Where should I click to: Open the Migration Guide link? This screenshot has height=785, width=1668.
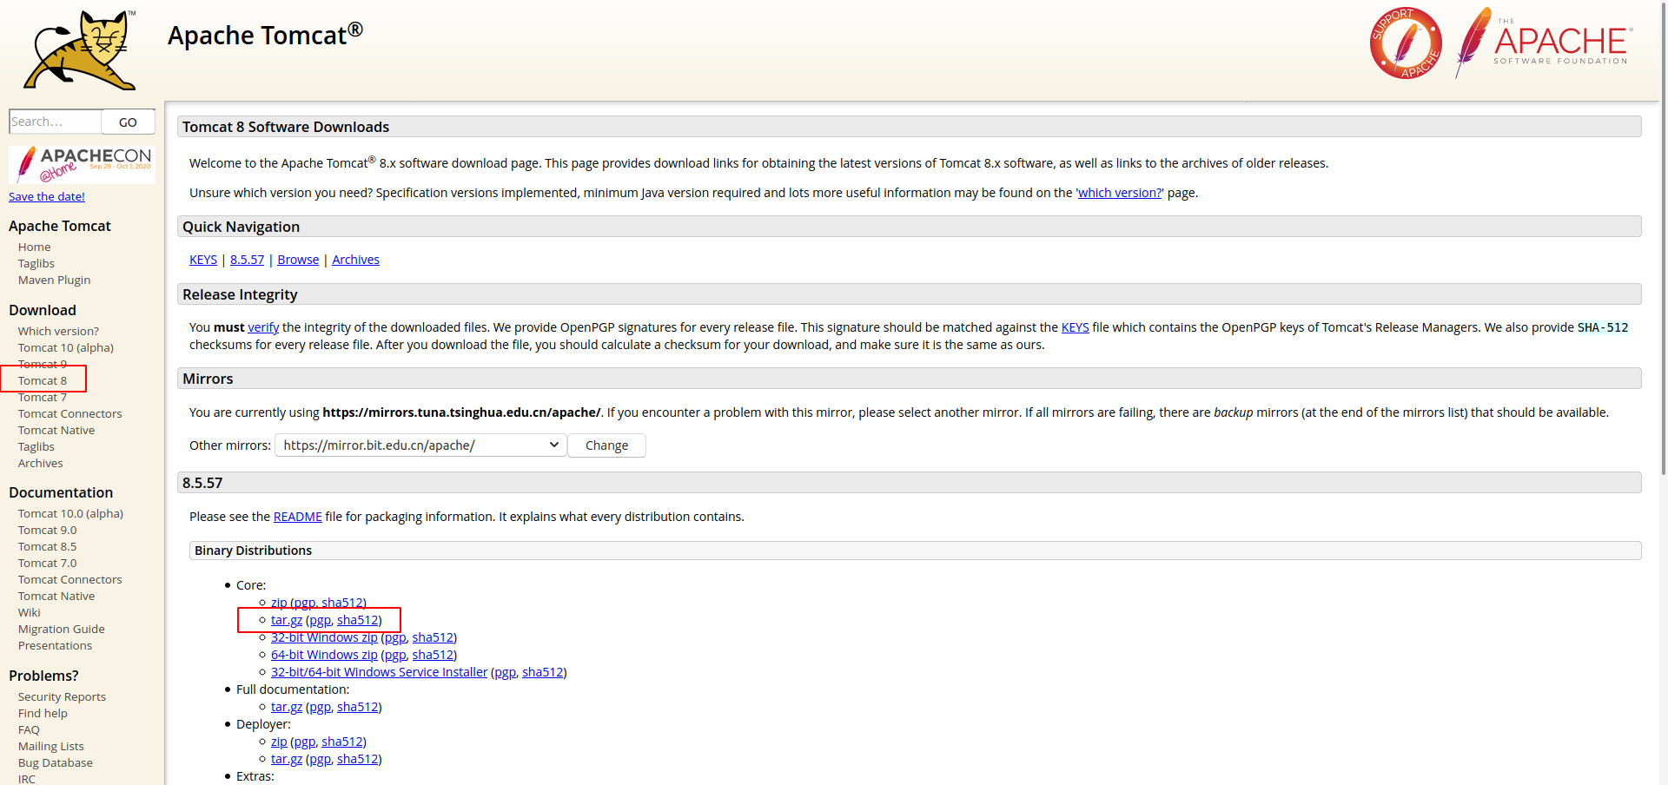62,629
